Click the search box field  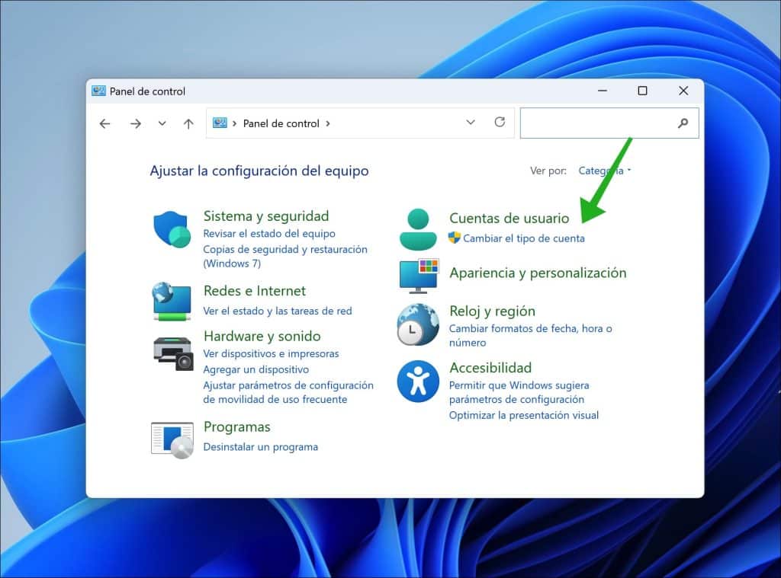point(609,123)
